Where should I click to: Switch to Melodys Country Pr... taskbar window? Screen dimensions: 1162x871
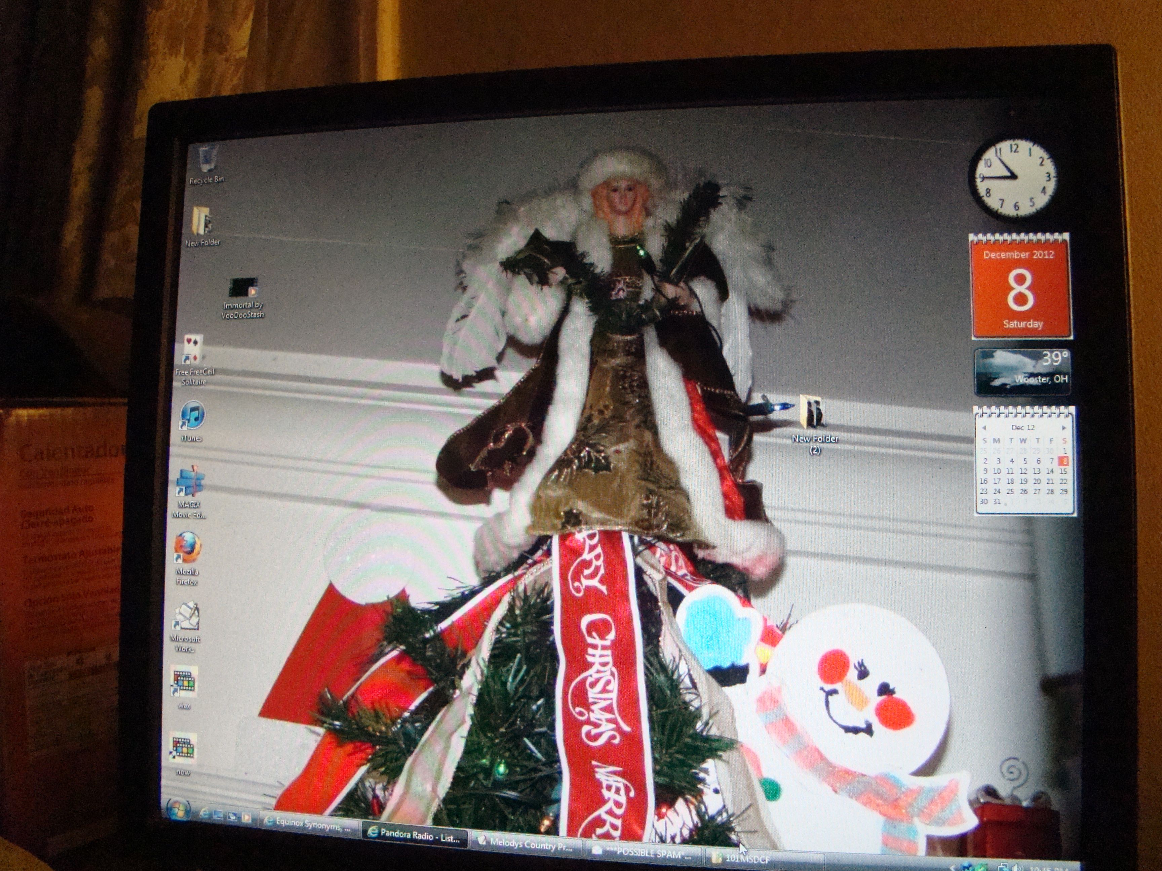tap(527, 845)
